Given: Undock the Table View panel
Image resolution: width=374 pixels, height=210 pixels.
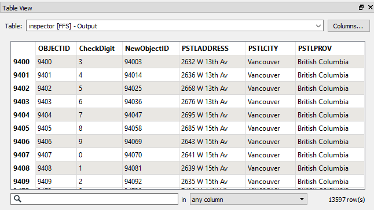Looking at the screenshot, I should (x=361, y=8).
